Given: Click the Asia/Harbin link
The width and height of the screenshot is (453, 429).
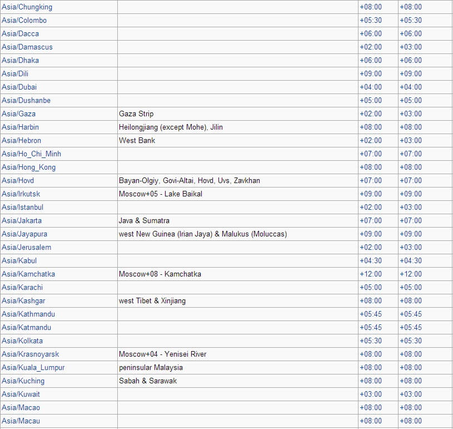Looking at the screenshot, I should pos(20,127).
